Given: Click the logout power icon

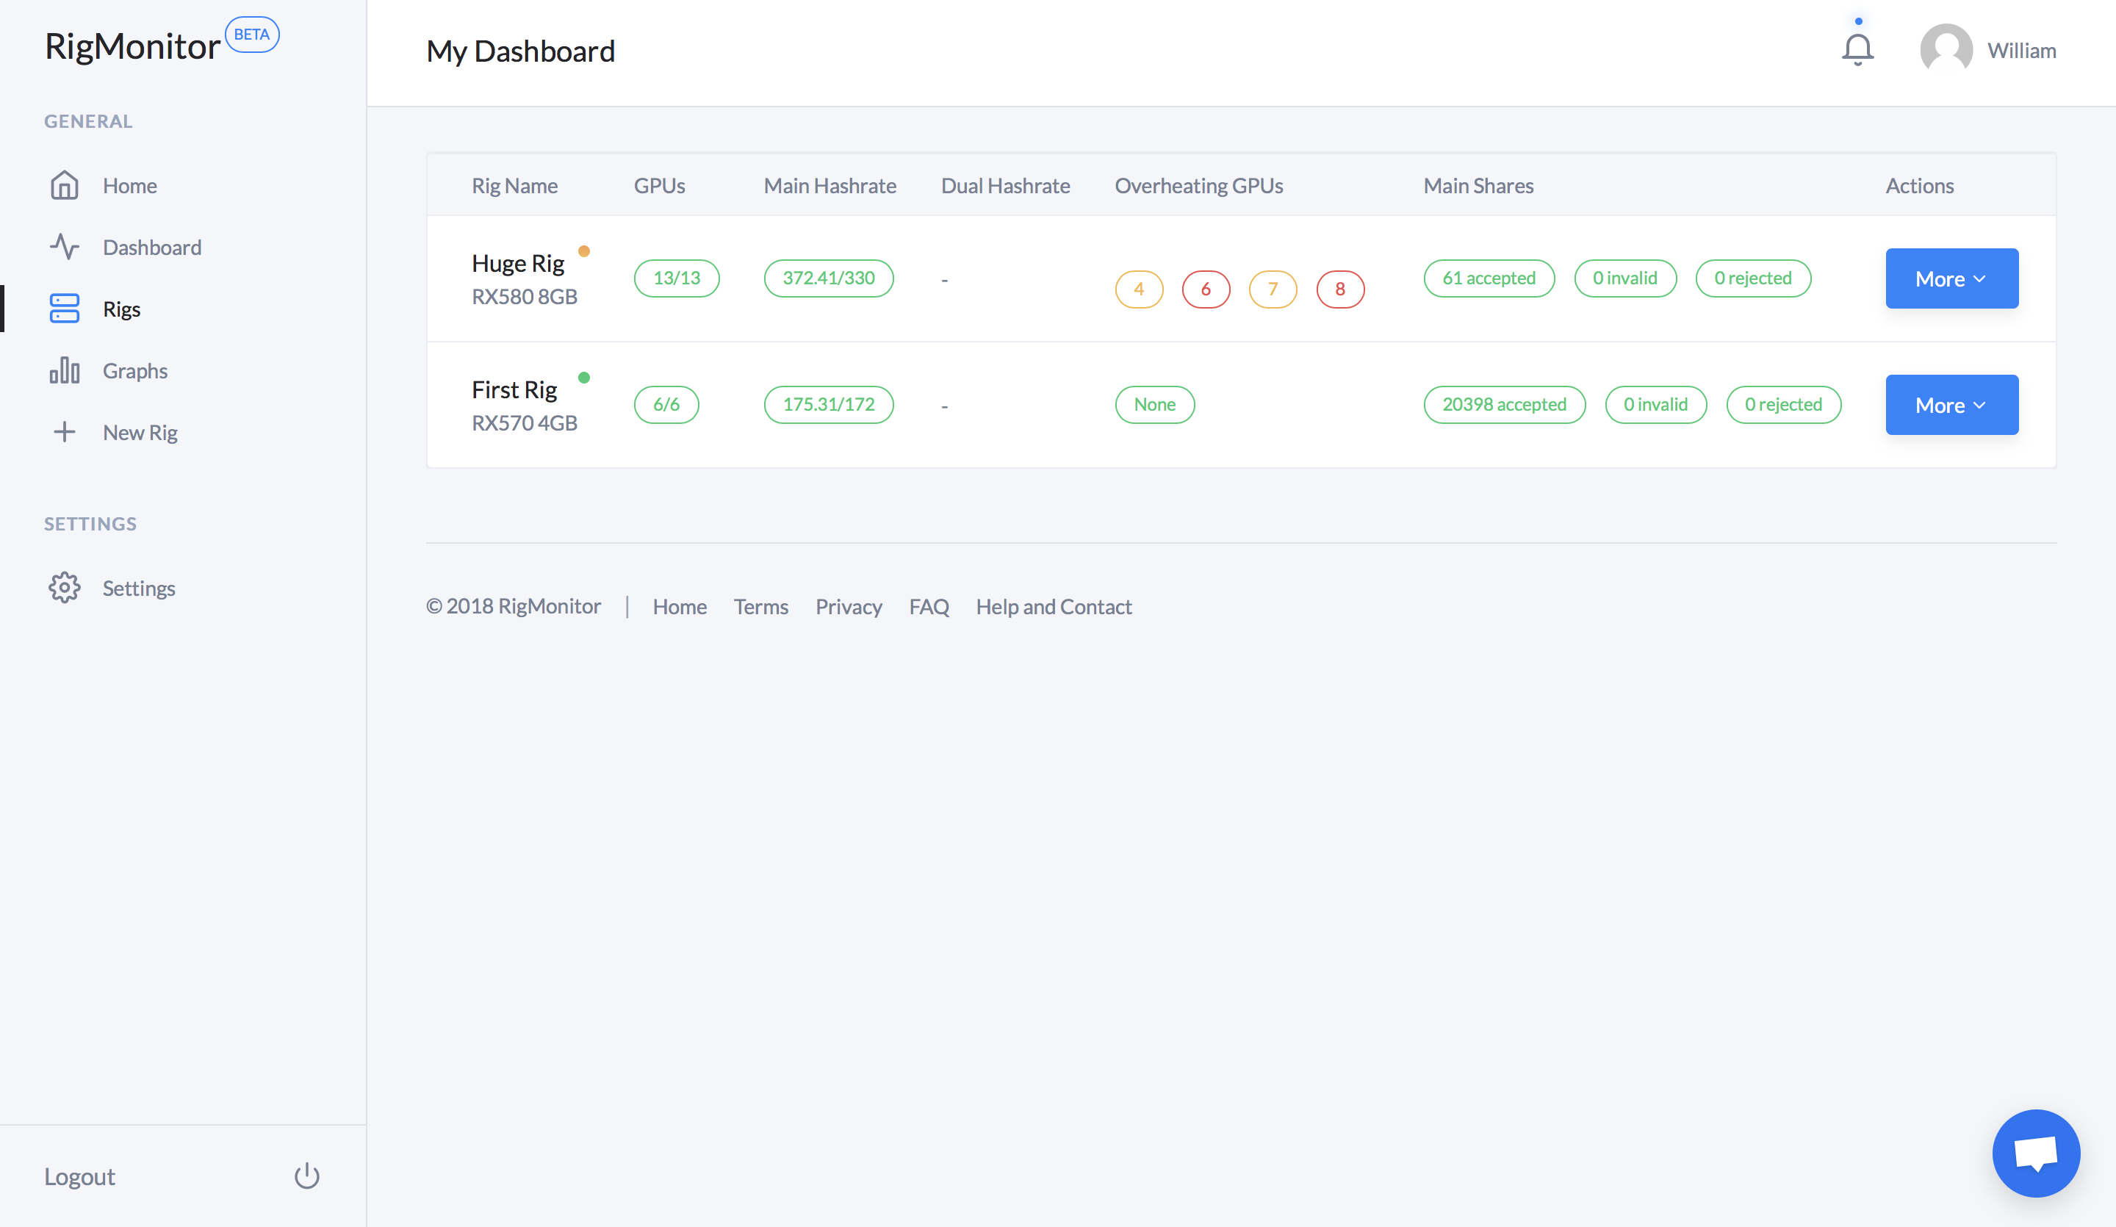Looking at the screenshot, I should pyautogui.click(x=307, y=1176).
